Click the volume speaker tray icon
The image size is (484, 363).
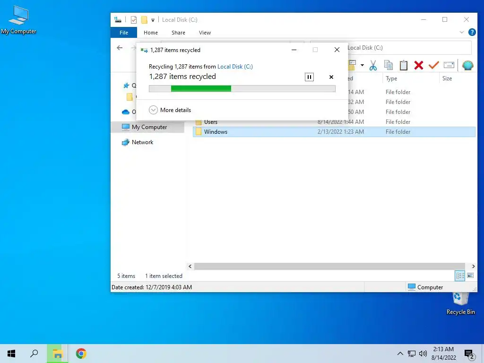(423, 354)
